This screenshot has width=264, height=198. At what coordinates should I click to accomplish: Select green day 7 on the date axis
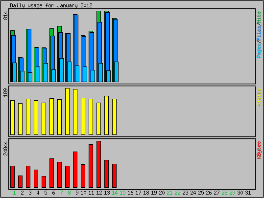pos(61,193)
